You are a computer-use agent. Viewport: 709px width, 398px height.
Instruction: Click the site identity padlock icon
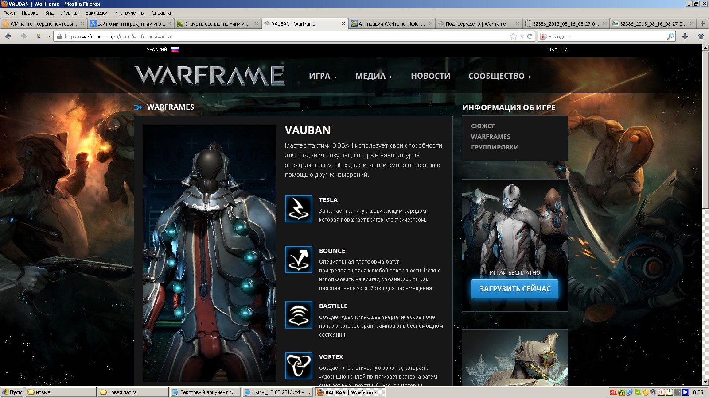click(x=59, y=37)
